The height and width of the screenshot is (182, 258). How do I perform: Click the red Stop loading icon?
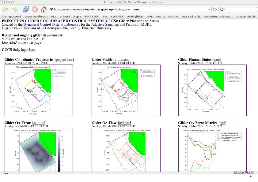point(35,9)
